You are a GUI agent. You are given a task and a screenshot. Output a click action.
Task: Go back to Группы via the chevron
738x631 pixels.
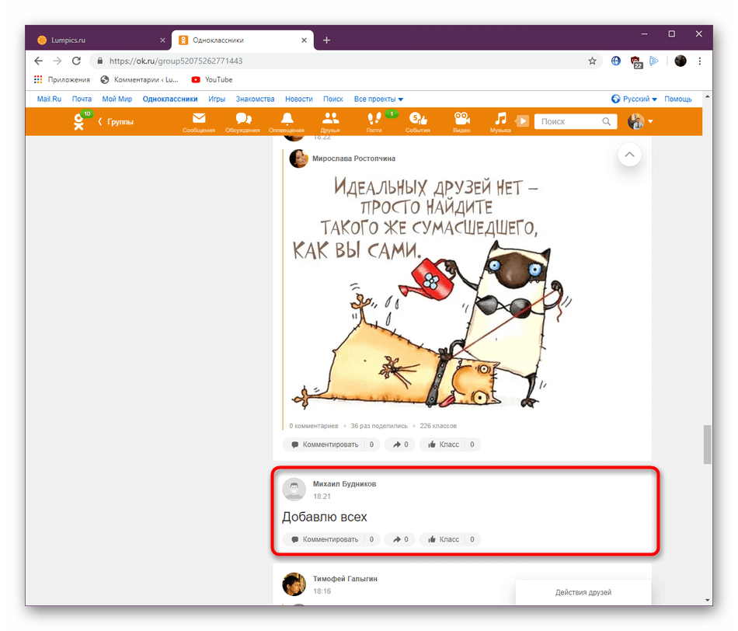pos(116,121)
